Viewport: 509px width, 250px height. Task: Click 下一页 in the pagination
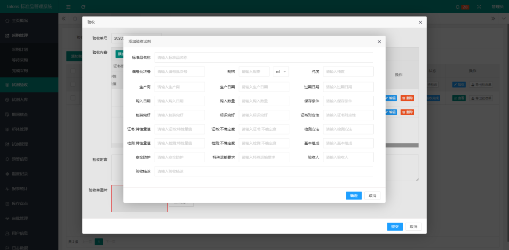tap(111, 242)
